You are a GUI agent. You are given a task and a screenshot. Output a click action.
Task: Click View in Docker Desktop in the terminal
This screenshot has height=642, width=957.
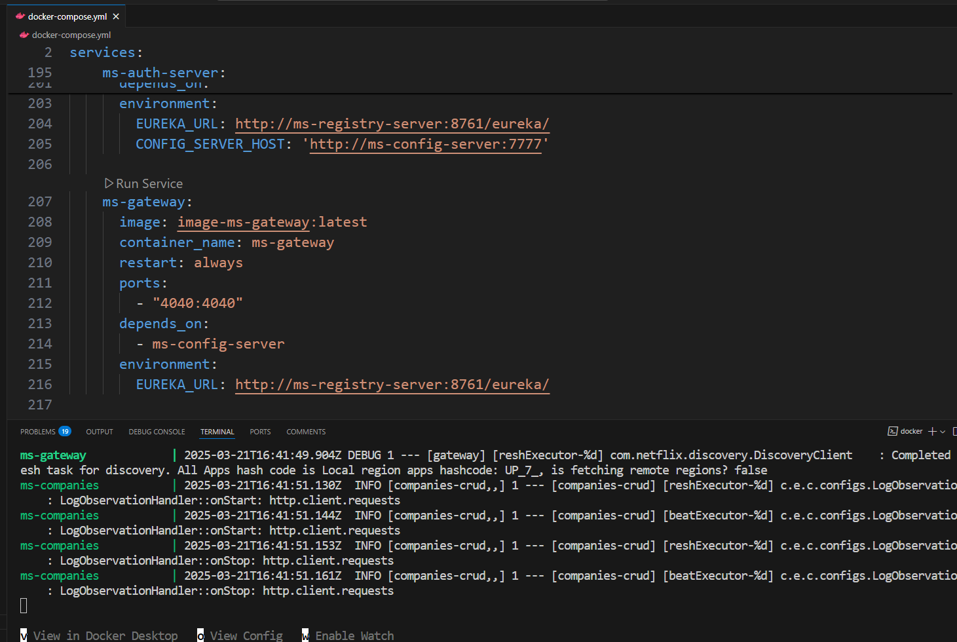pos(105,635)
